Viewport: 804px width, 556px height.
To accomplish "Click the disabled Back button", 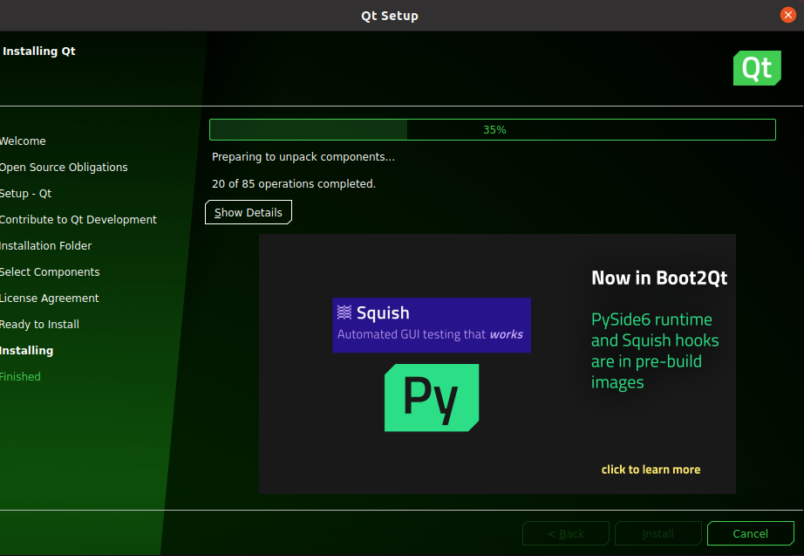I will click(566, 533).
